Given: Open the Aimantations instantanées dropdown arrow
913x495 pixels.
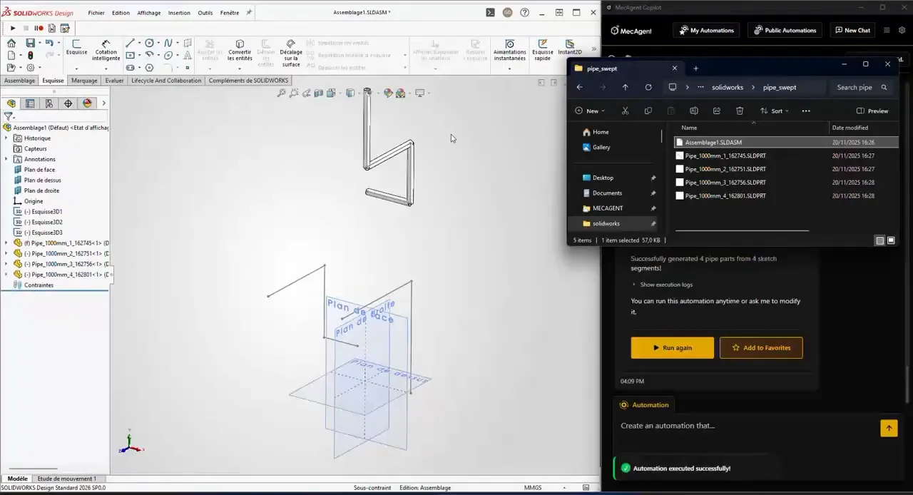Looking at the screenshot, I should (x=509, y=68).
